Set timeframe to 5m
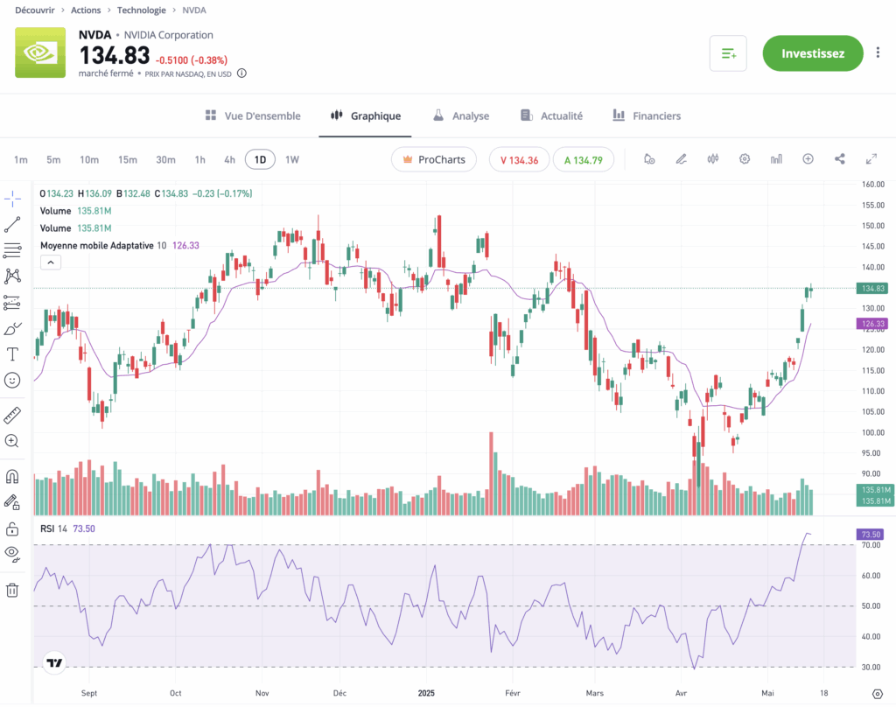Image resolution: width=896 pixels, height=707 pixels. pos(53,159)
